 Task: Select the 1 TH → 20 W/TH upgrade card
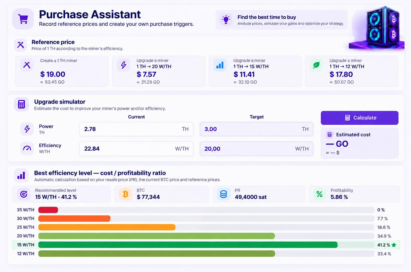click(159, 71)
